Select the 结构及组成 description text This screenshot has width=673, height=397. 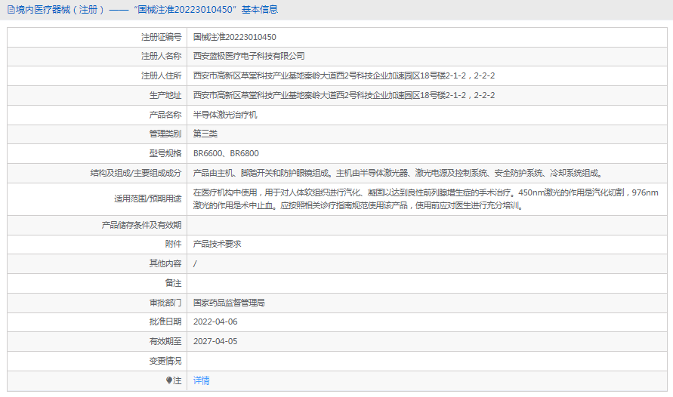pos(398,173)
